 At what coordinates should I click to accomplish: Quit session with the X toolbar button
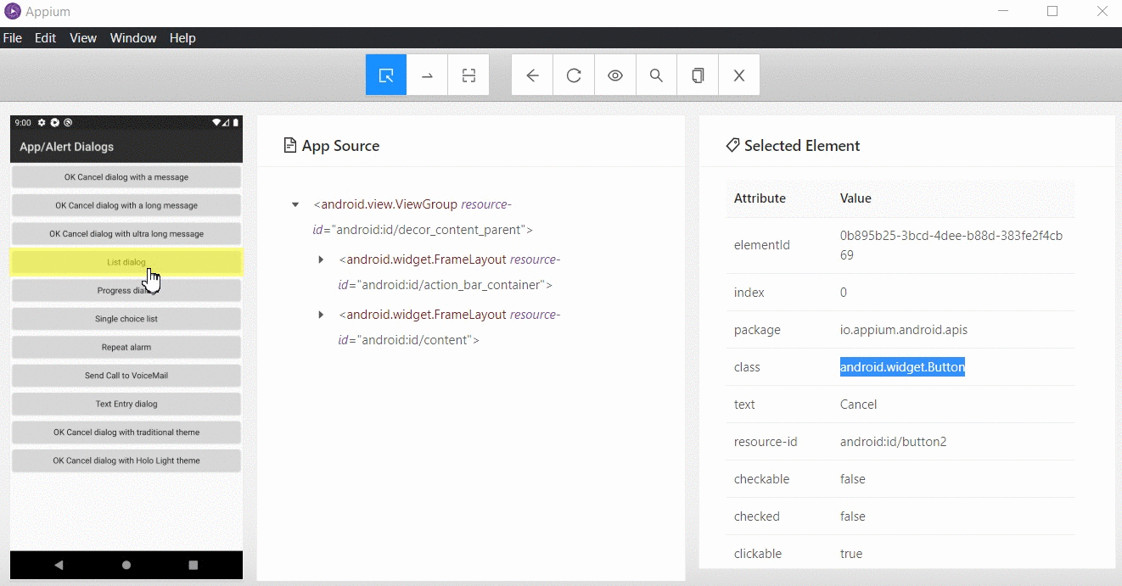[x=739, y=75]
